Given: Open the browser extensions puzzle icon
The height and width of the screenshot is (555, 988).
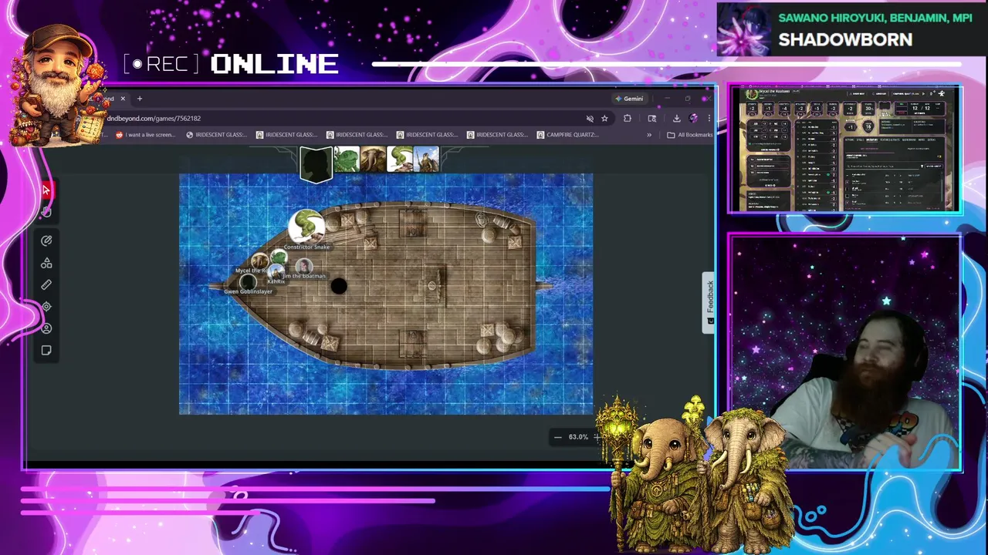Looking at the screenshot, I should [628, 119].
